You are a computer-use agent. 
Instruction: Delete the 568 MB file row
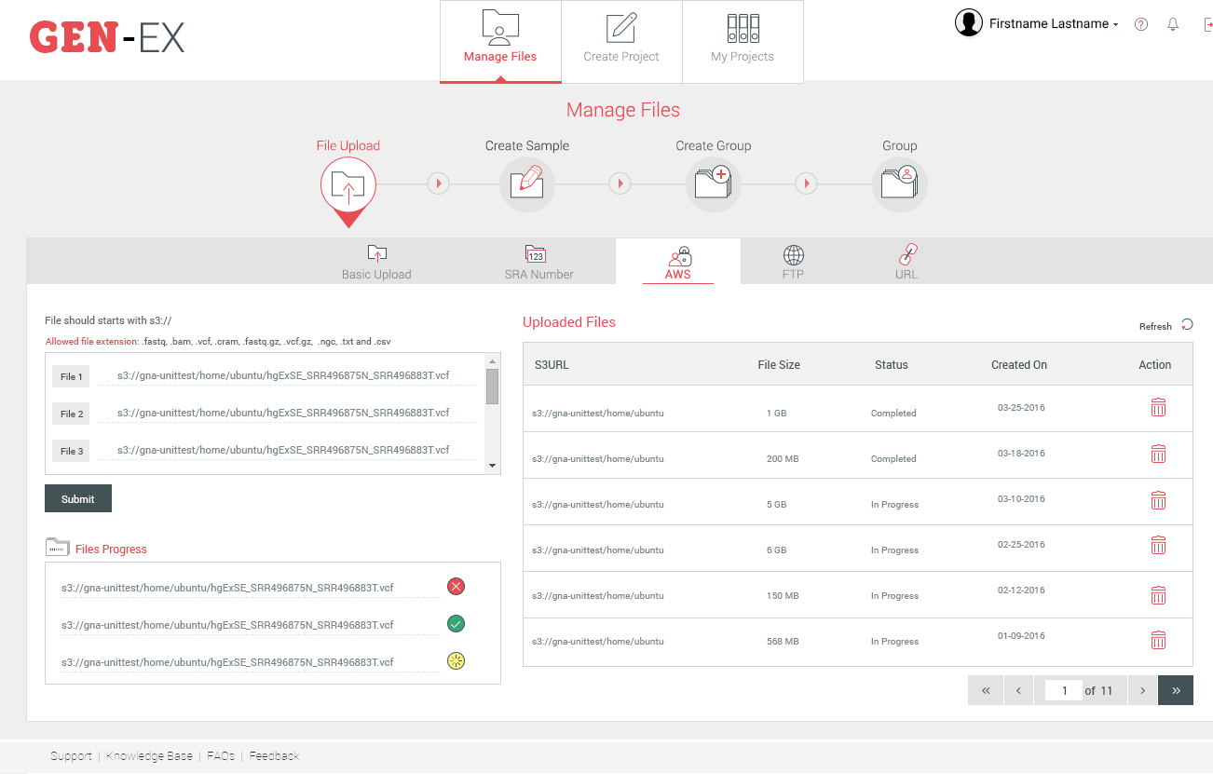[x=1158, y=640]
